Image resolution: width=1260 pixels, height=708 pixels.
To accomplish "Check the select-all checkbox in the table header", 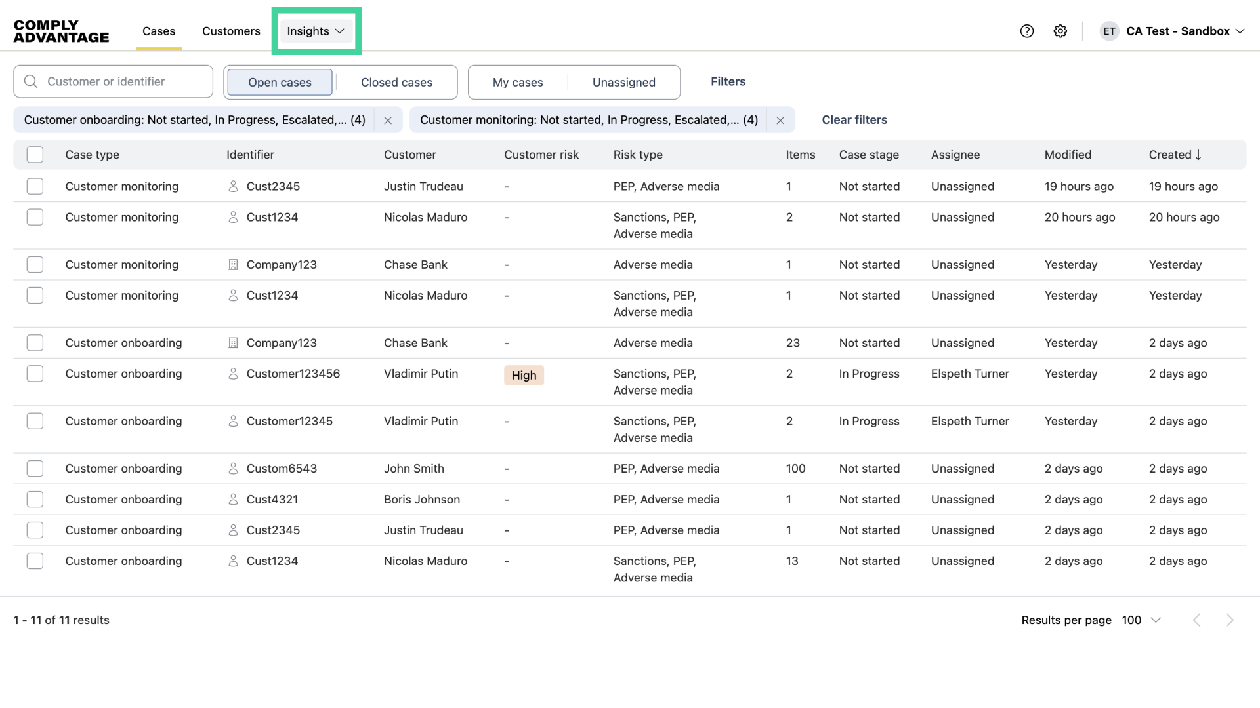I will (35, 154).
